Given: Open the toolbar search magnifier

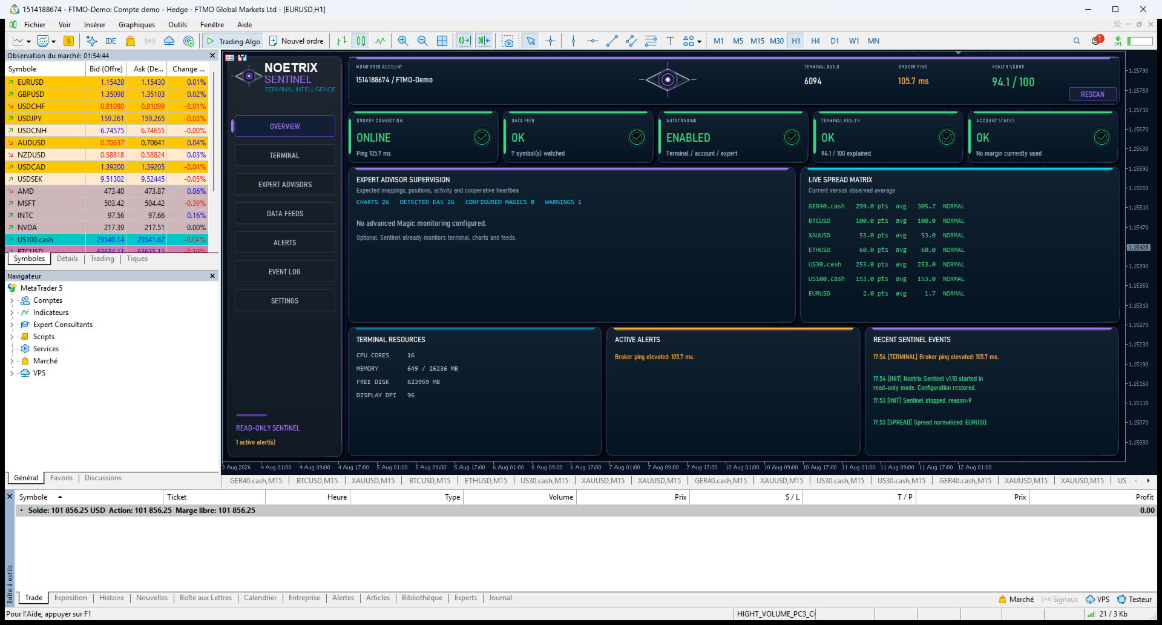Looking at the screenshot, I should (1077, 41).
